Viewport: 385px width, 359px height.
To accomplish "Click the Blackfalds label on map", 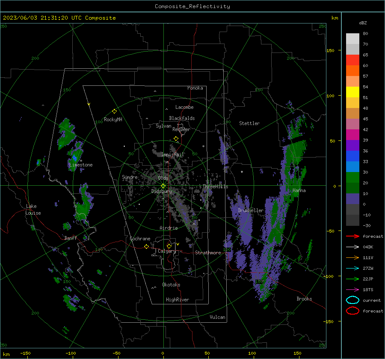I will click(x=182, y=118).
